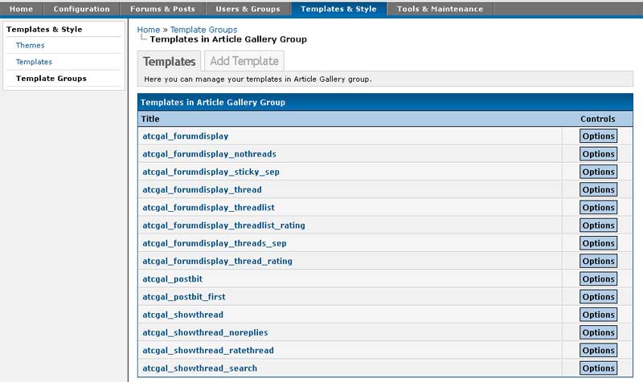The image size is (643, 382).
Task: Open the atcgal_forumdisplay template
Action: [x=186, y=136]
